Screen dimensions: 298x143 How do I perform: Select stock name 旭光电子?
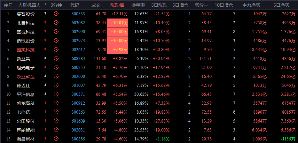tap(26, 68)
